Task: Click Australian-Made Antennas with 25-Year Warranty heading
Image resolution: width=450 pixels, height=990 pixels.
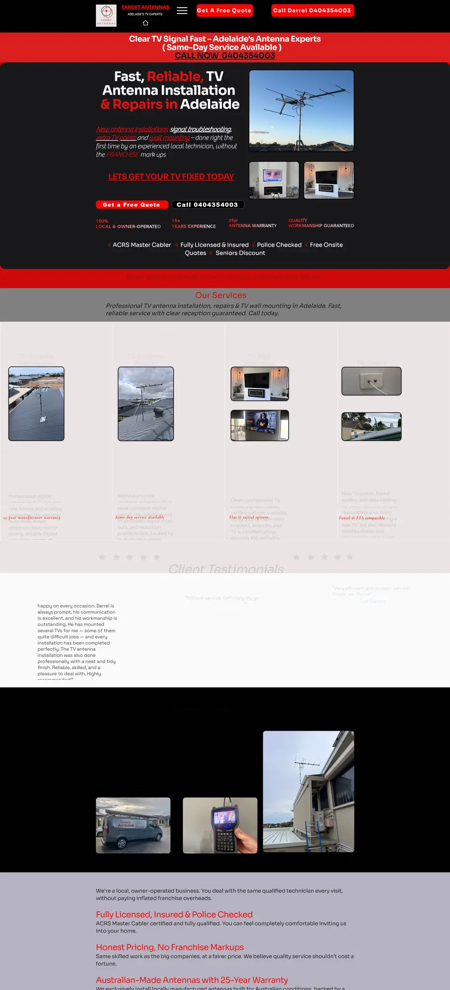Action: (192, 980)
